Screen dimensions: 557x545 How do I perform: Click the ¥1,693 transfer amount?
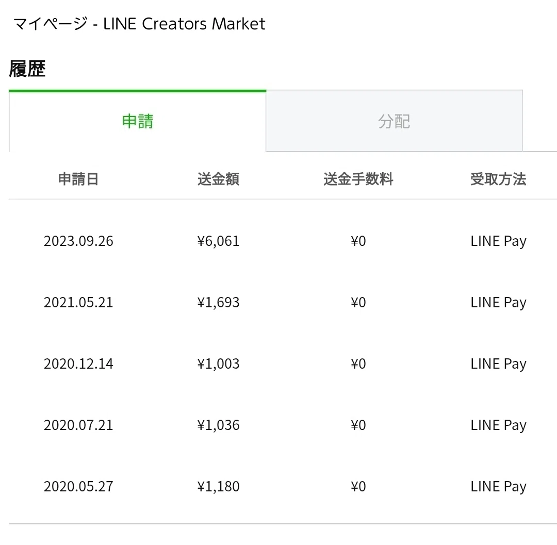coord(218,303)
